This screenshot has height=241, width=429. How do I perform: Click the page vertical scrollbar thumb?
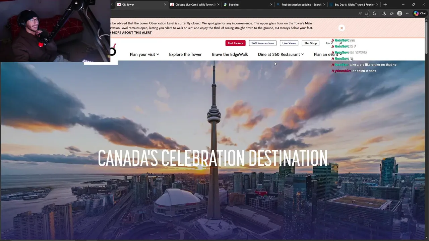[427, 37]
